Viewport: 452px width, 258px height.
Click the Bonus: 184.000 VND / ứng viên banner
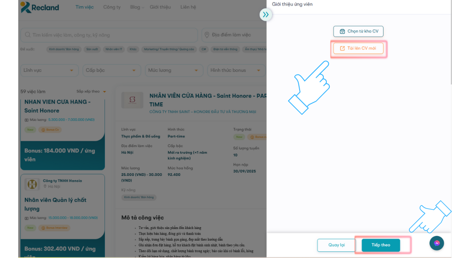[x=62, y=155]
